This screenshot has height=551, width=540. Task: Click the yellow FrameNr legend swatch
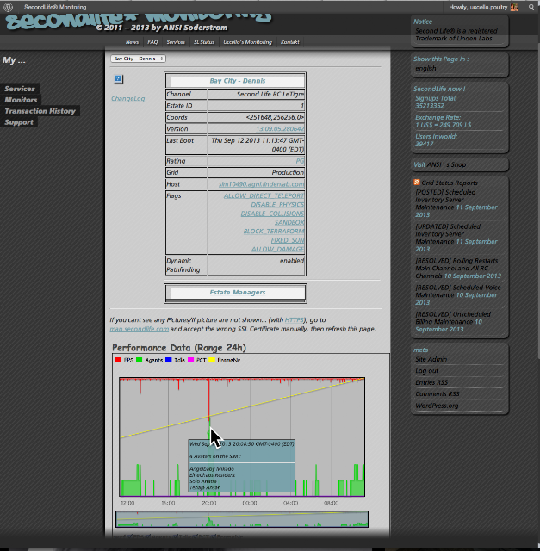click(x=212, y=360)
